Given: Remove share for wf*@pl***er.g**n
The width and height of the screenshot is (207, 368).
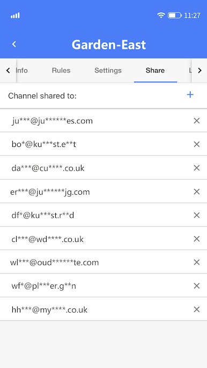Looking at the screenshot, I should 197,286.
